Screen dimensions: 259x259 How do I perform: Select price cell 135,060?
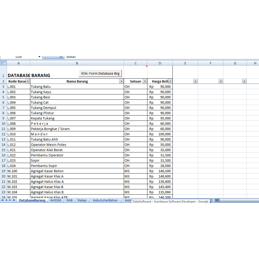coord(160,192)
